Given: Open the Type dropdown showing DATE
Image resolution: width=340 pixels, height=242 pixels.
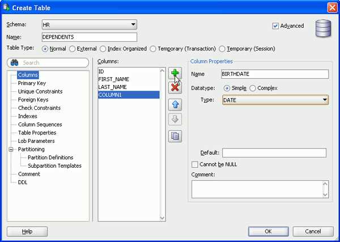Looking at the screenshot, I should [x=275, y=100].
